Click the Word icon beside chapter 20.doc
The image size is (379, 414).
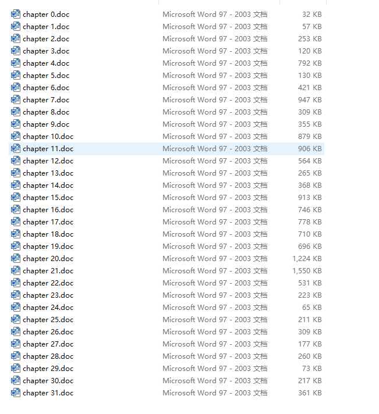(x=16, y=259)
